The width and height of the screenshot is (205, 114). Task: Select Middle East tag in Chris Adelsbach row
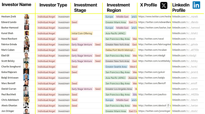122,100
